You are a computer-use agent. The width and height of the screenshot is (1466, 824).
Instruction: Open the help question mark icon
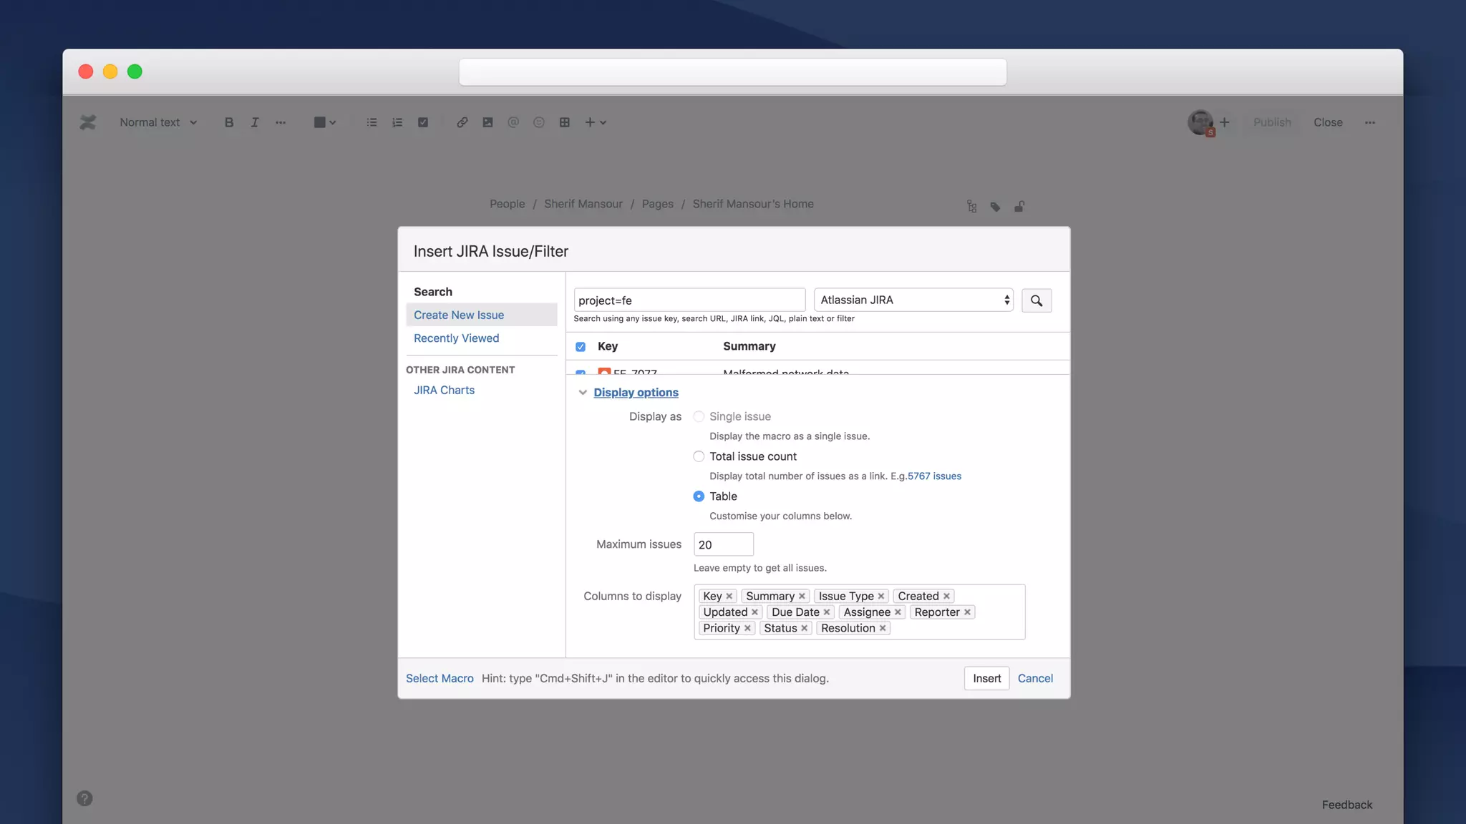point(84,798)
